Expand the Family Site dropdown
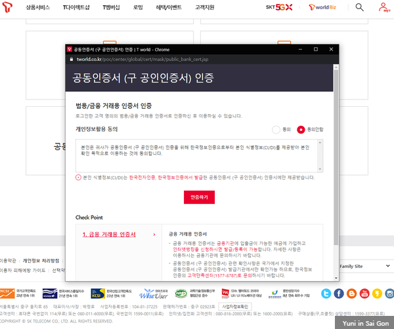Viewport: 394px width, 329px height. pos(364,266)
